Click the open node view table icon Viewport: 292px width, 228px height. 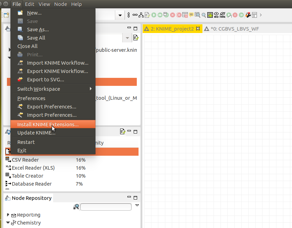tap(198, 15)
